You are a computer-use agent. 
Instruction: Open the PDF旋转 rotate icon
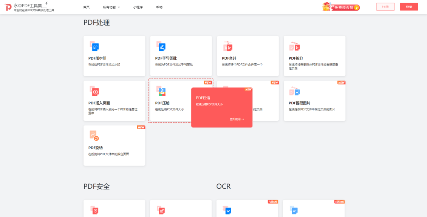(94, 136)
